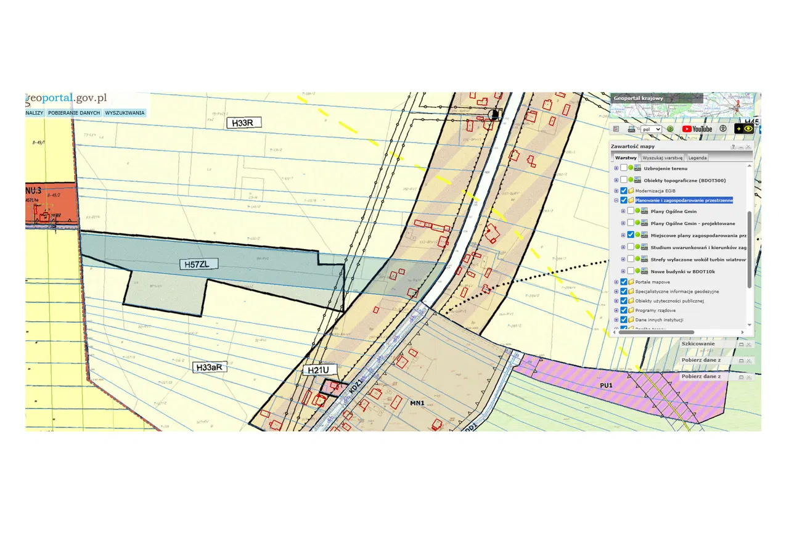This screenshot has width=789, height=558.
Task: Open help for Zawartość mapy panel
Action: [733, 147]
